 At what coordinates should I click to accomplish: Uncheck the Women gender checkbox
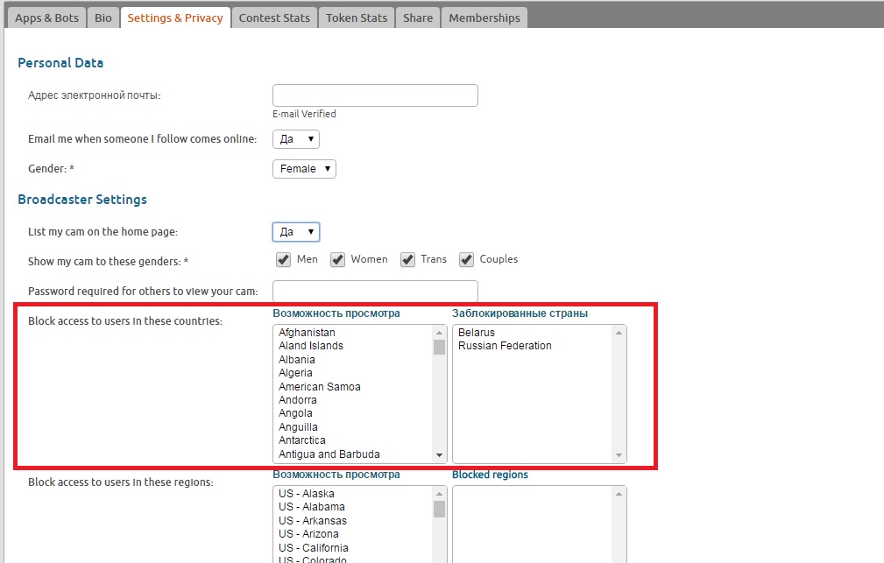pos(337,259)
